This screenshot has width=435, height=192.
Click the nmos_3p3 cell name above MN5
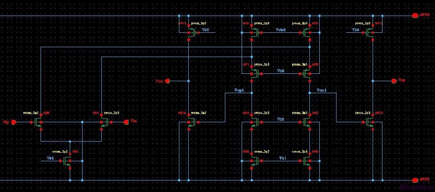(261, 151)
